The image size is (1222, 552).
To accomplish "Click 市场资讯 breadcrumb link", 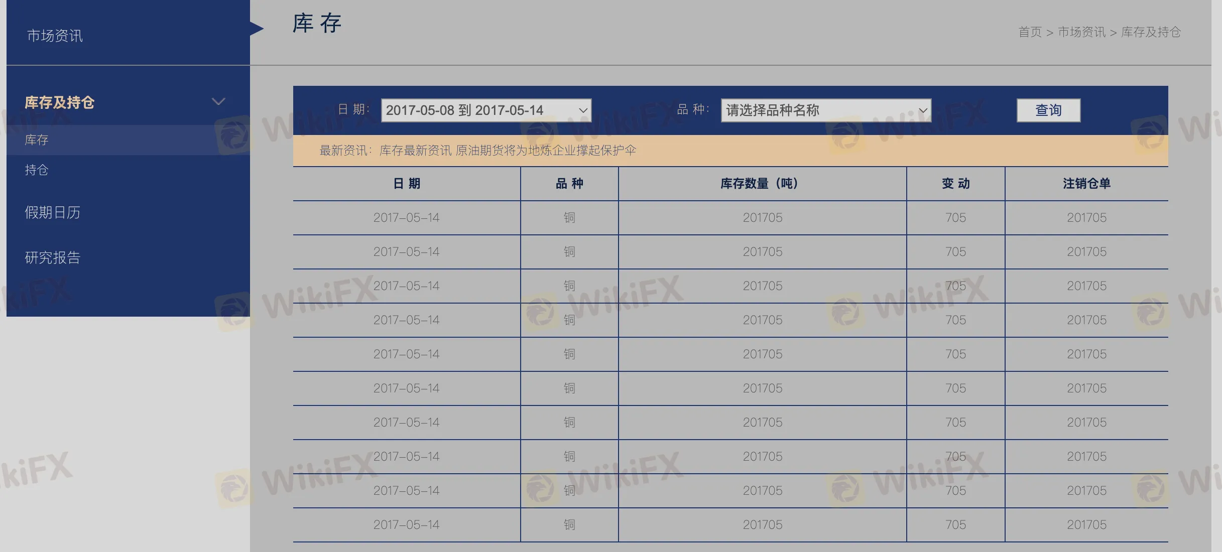I will point(1081,32).
